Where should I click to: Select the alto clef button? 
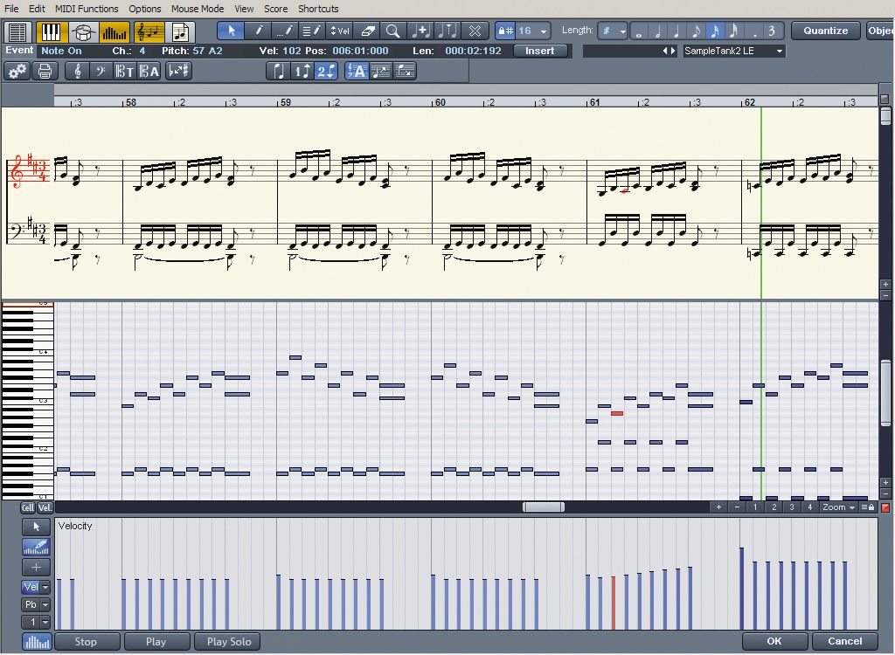pyautogui.click(x=149, y=72)
